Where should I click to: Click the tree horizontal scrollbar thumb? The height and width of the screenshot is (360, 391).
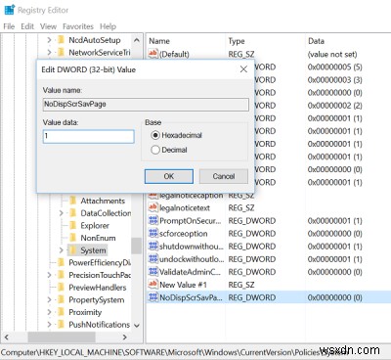click(x=62, y=337)
